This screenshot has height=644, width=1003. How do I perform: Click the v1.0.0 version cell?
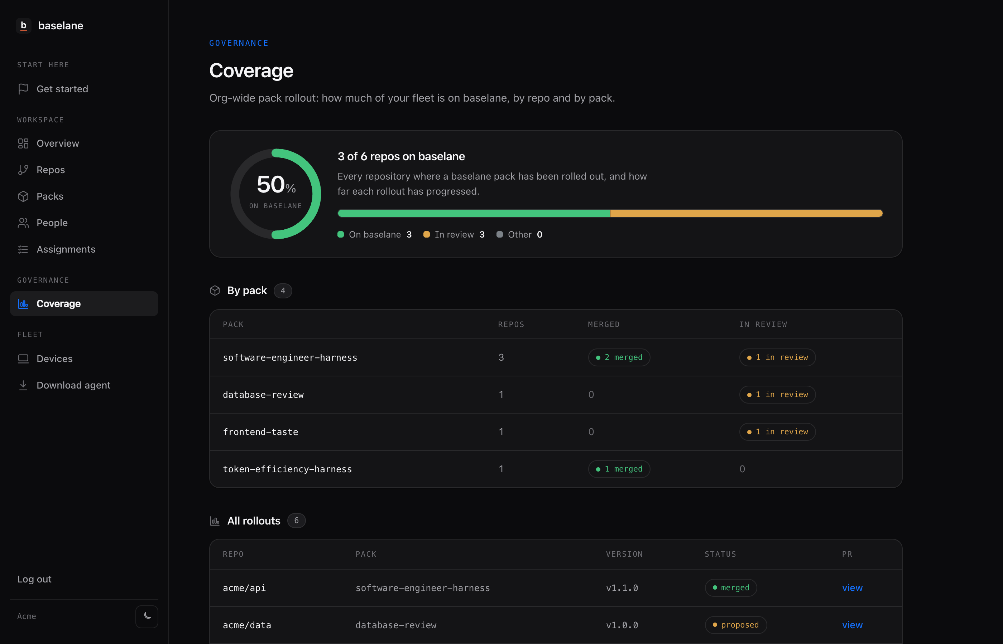coord(622,625)
